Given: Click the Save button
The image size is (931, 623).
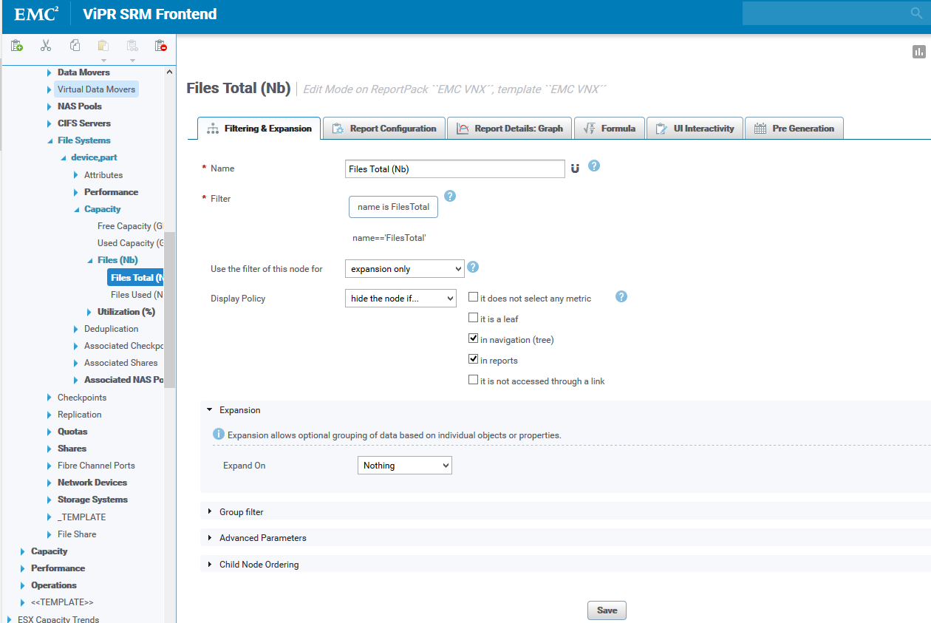Looking at the screenshot, I should [607, 610].
